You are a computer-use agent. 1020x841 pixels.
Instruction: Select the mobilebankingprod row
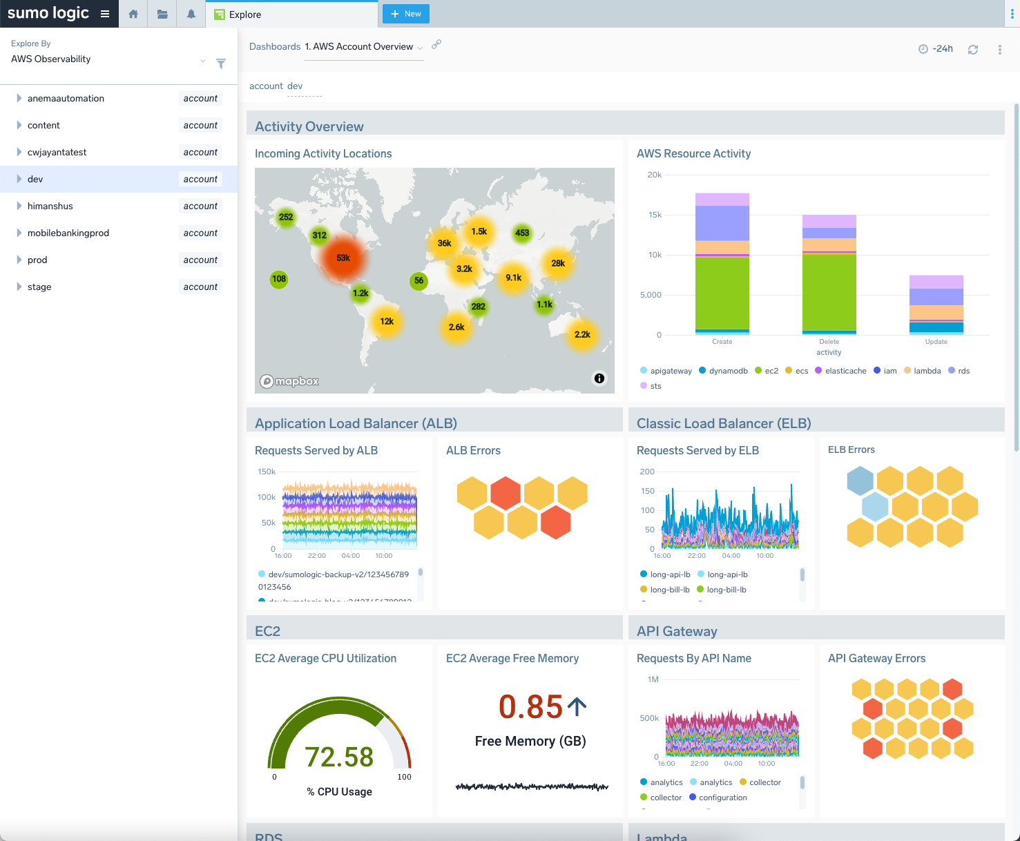(119, 233)
